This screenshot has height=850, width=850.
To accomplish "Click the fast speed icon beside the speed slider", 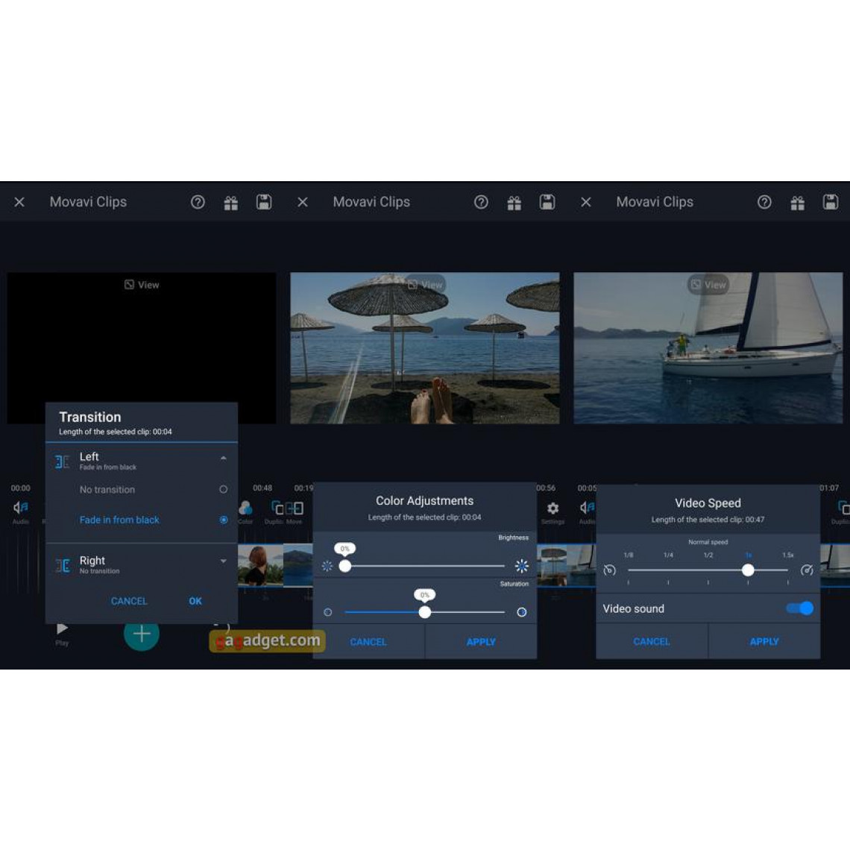I will [x=807, y=570].
